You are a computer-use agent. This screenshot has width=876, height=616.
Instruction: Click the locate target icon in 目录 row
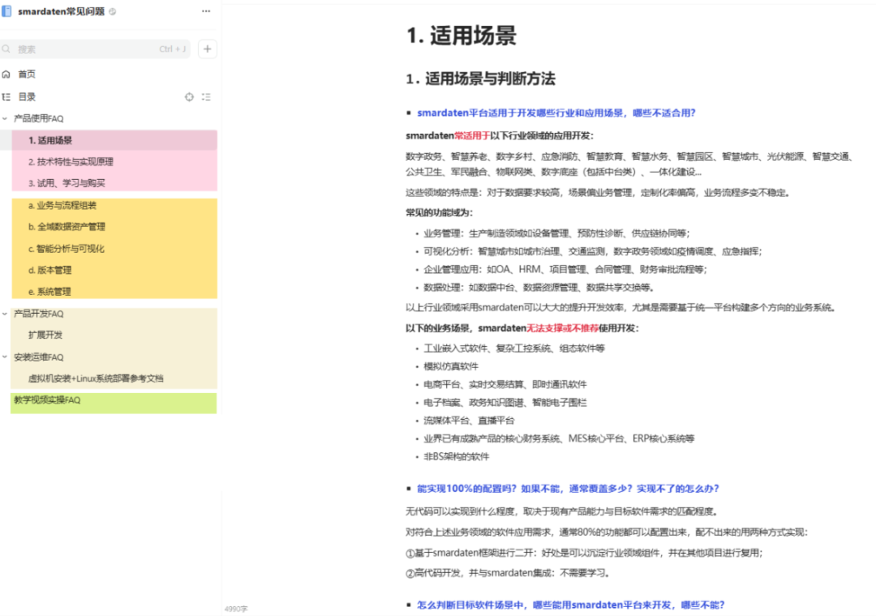tap(189, 96)
